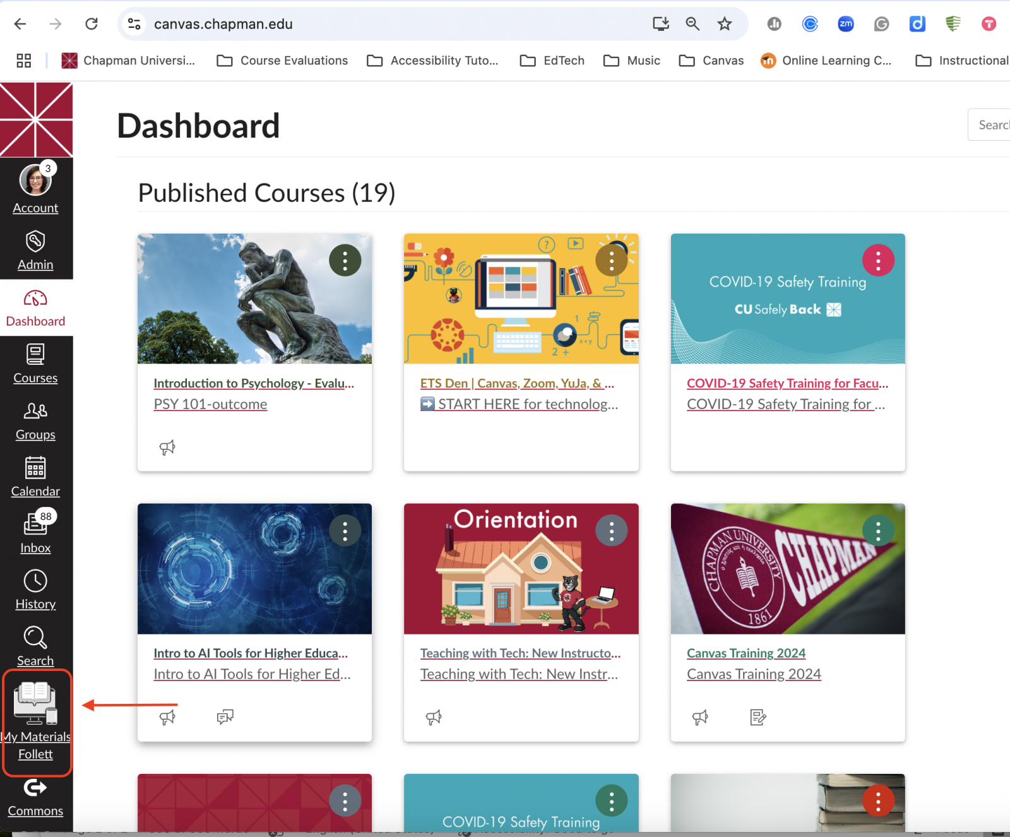Open the three-dot menu on ETS Den card
Viewport: 1010px width, 837px height.
[612, 260]
